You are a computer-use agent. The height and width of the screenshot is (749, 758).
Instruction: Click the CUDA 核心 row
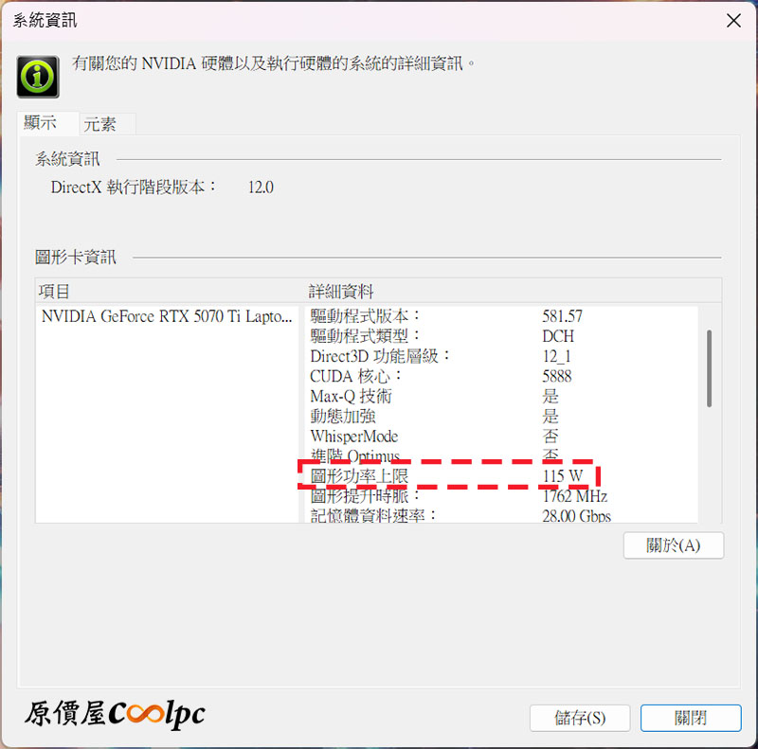click(503, 377)
